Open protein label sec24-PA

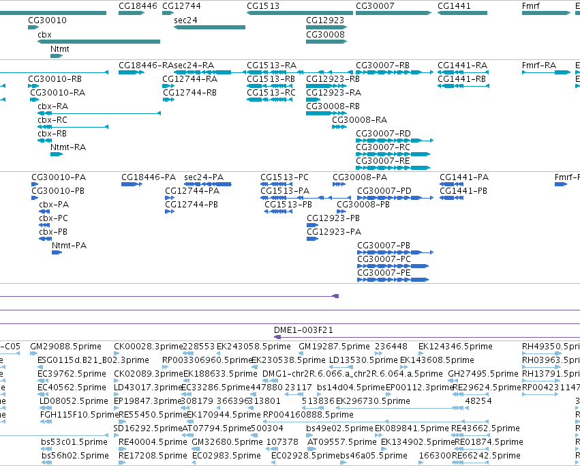[204, 178]
